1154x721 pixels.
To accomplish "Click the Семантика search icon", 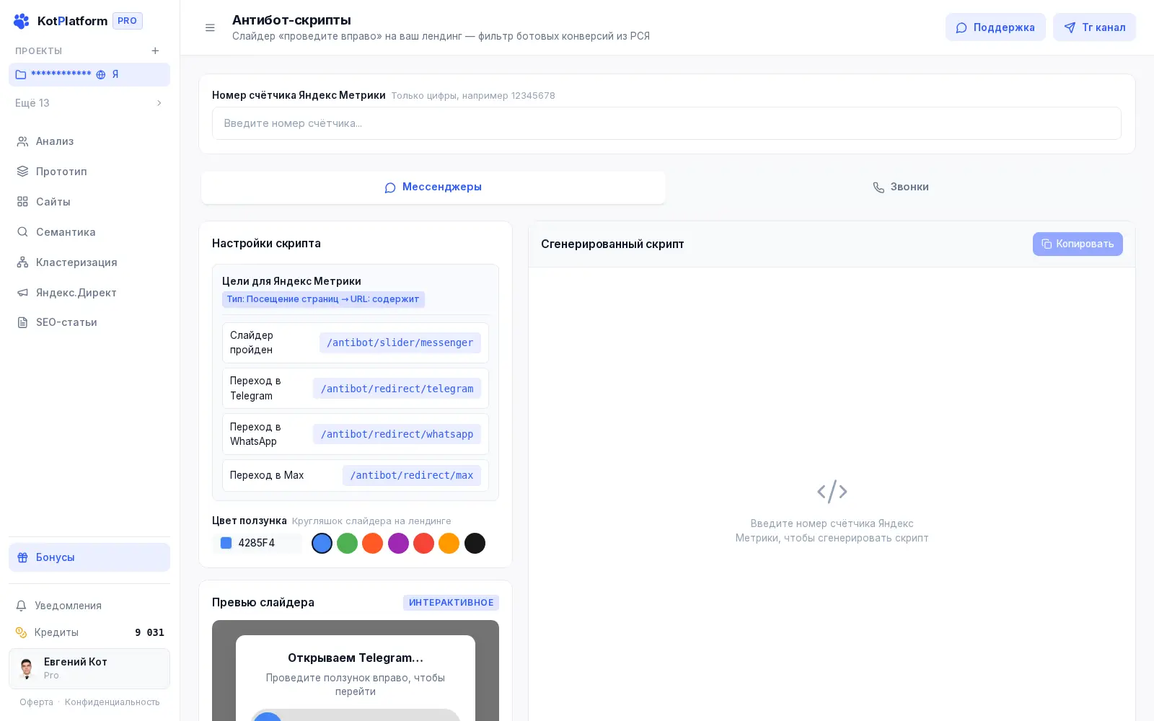I will click(x=22, y=232).
